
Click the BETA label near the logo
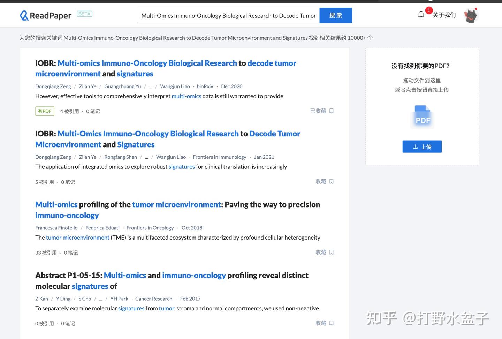tap(84, 14)
